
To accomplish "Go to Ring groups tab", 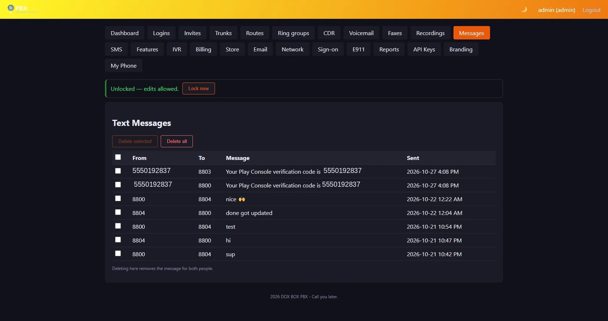I will pyautogui.click(x=294, y=33).
